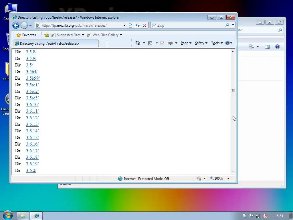Open search provider dropdown arrow
This screenshot has width=293, height=220.
[233, 25]
